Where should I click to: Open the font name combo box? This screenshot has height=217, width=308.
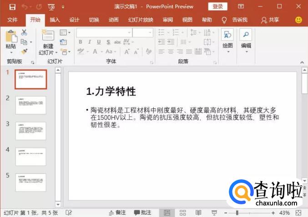click(x=104, y=33)
